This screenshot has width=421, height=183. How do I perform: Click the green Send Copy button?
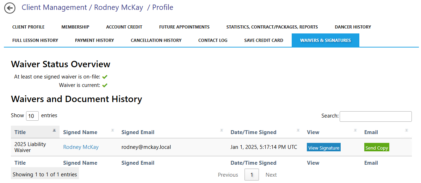(377, 147)
